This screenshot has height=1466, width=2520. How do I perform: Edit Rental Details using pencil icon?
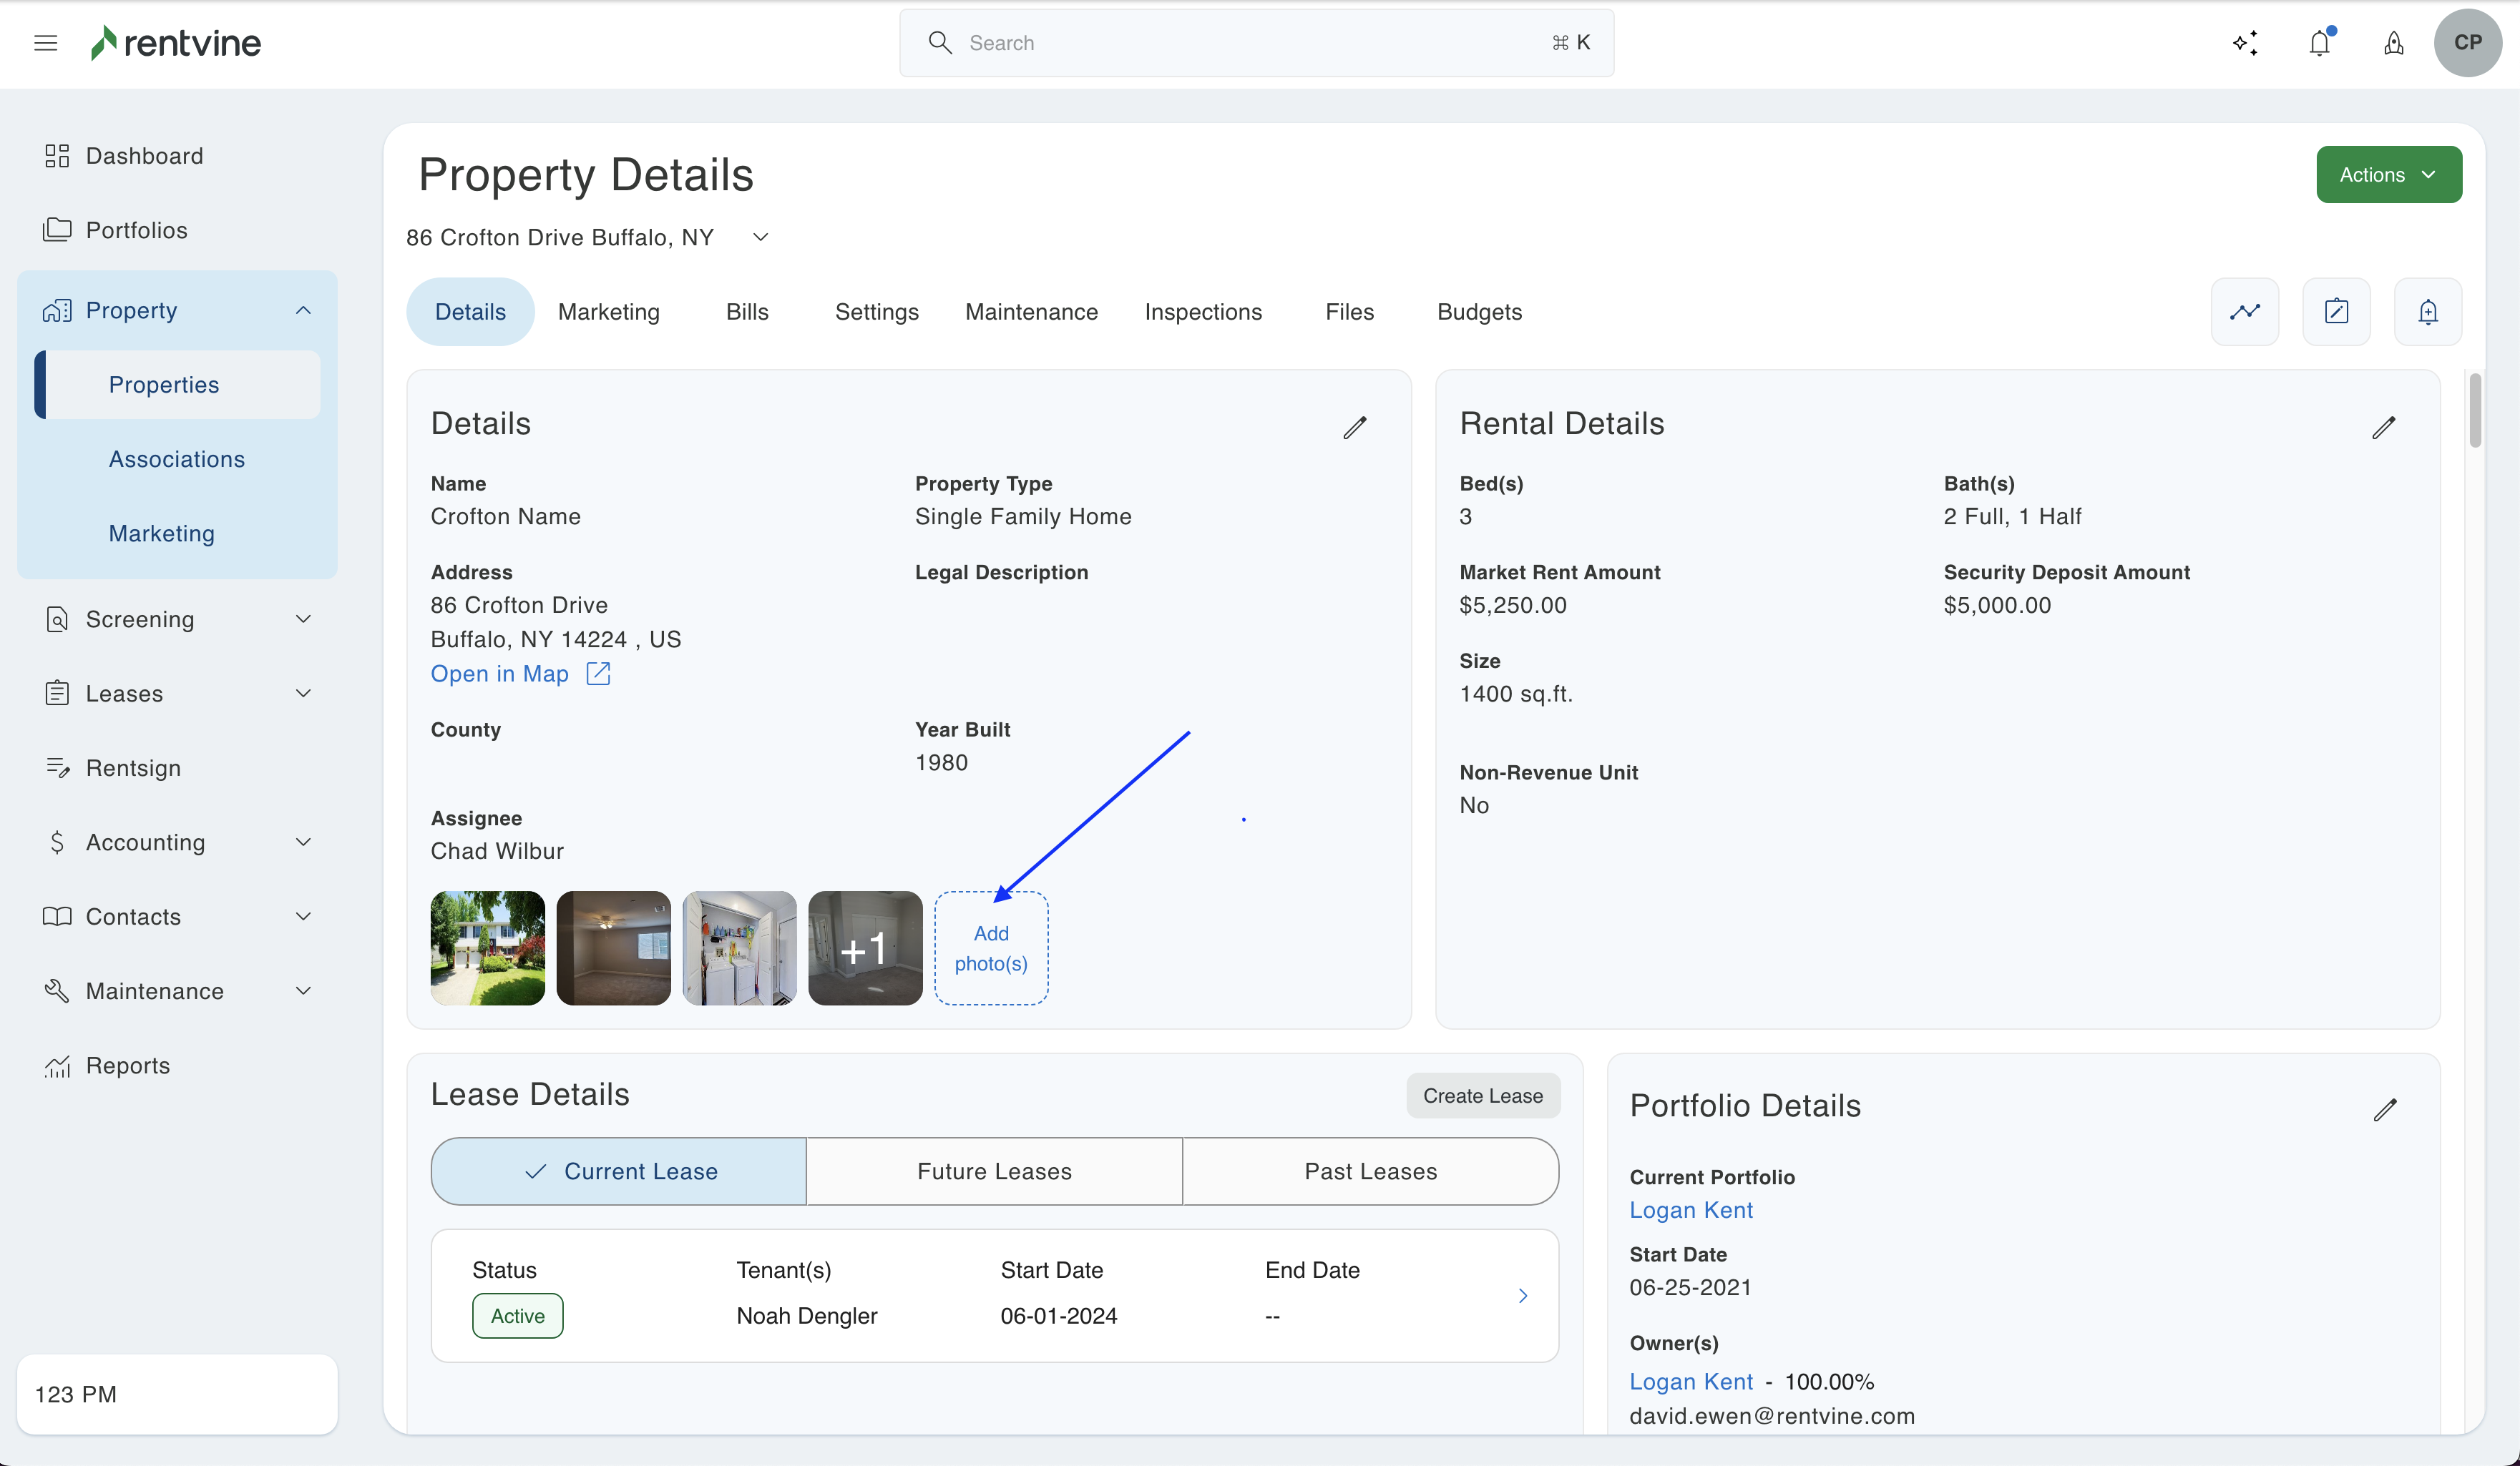(2384, 428)
